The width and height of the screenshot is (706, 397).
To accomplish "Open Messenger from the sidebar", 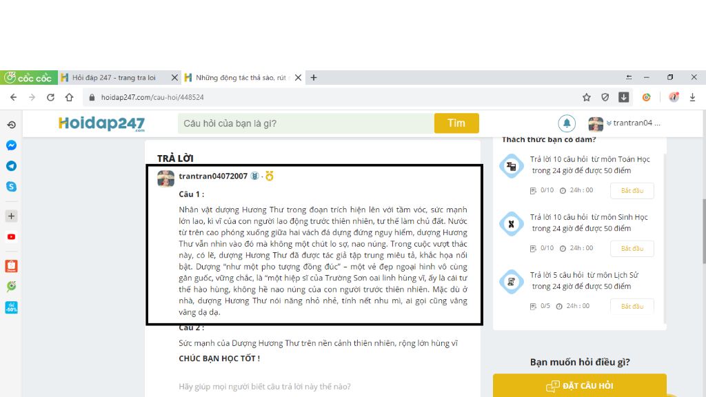I will [11, 145].
